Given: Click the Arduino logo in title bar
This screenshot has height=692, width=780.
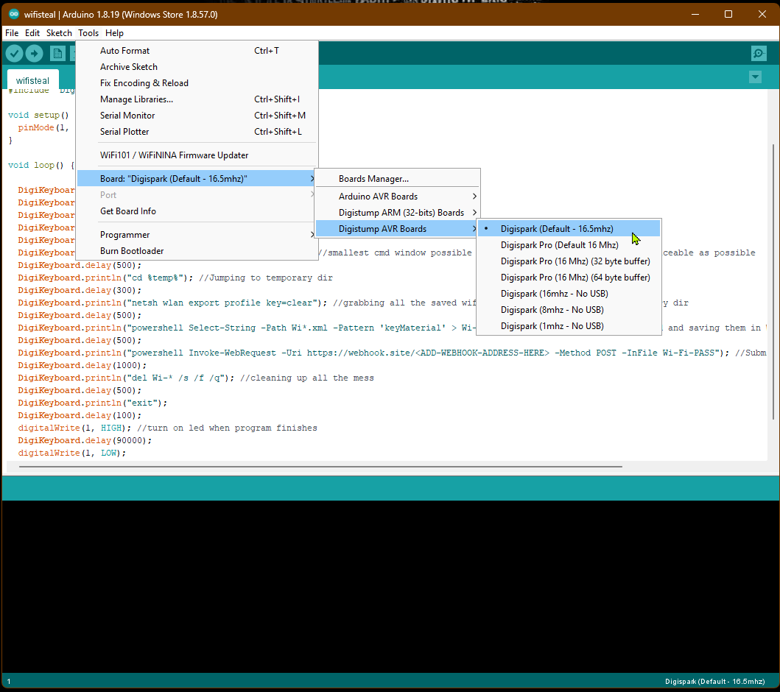Looking at the screenshot, I should (14, 14).
